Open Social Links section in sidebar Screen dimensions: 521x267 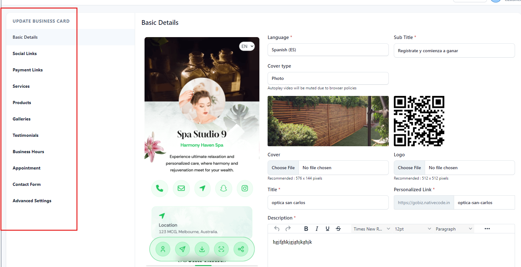(x=25, y=53)
